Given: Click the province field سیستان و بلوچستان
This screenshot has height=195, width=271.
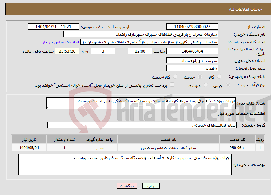Looking at the screenshot, I should 192,60.
